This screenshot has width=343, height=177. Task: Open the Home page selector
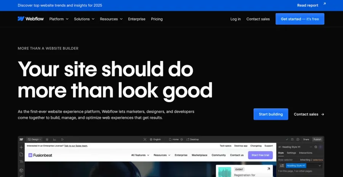(x=174, y=139)
